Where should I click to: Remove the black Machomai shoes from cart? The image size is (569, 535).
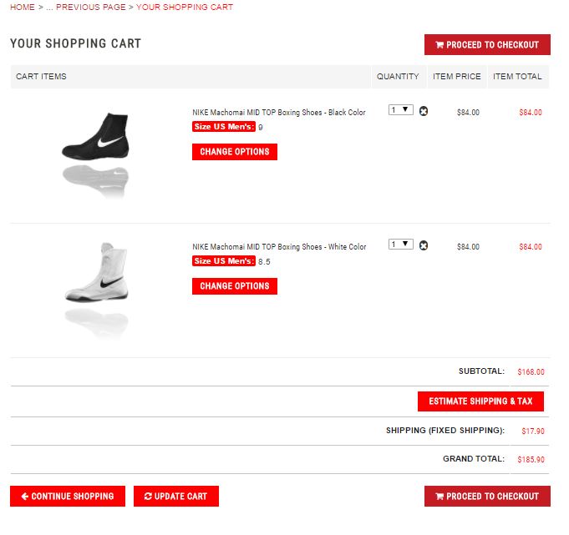(424, 111)
